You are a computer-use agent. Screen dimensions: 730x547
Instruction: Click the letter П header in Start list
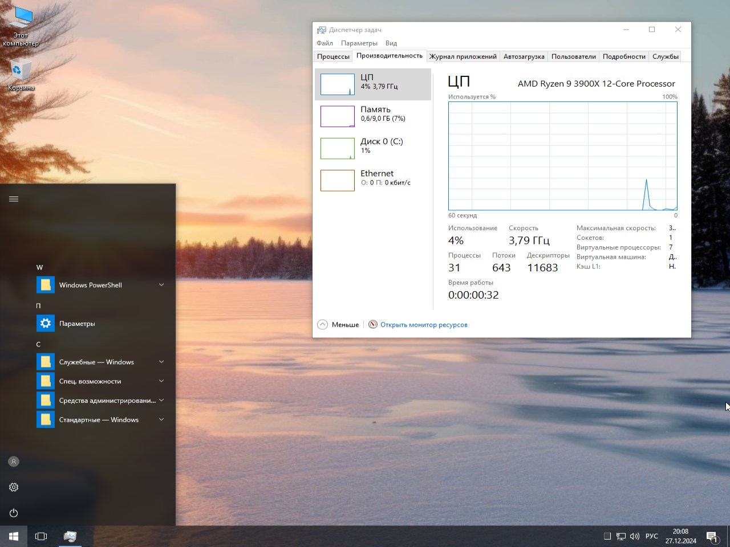(x=39, y=306)
